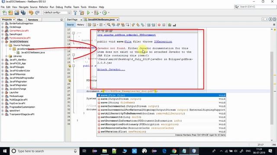The width and height of the screenshot is (277, 155).
Task: Collapse the Source Packages node
Action: 6,45
